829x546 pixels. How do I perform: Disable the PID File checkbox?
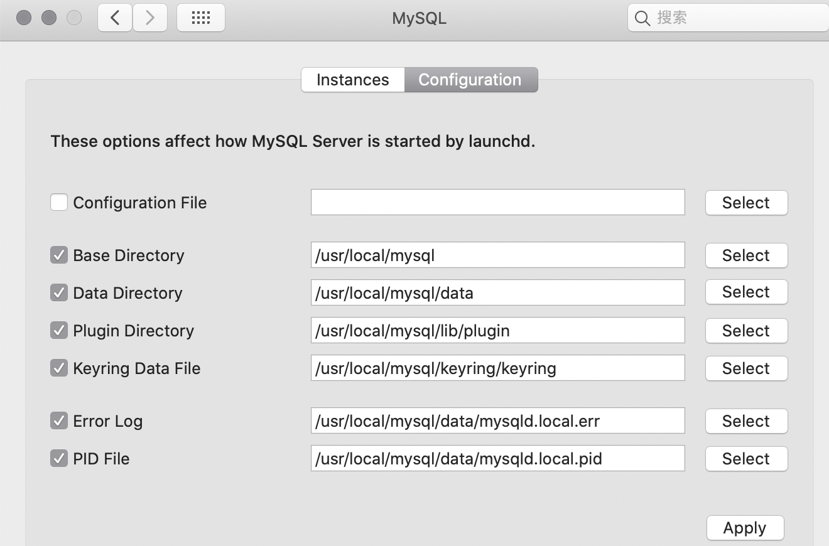click(x=59, y=459)
